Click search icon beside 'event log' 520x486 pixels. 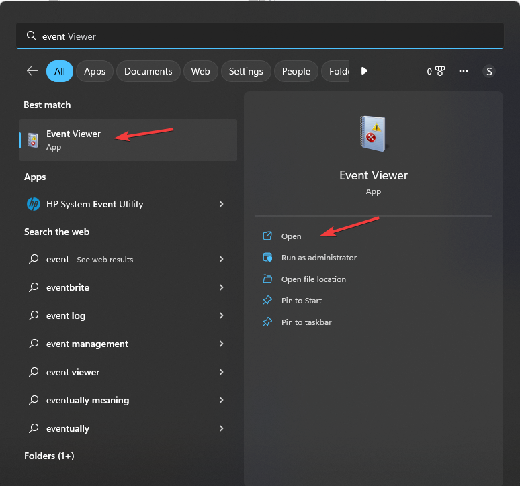[34, 315]
